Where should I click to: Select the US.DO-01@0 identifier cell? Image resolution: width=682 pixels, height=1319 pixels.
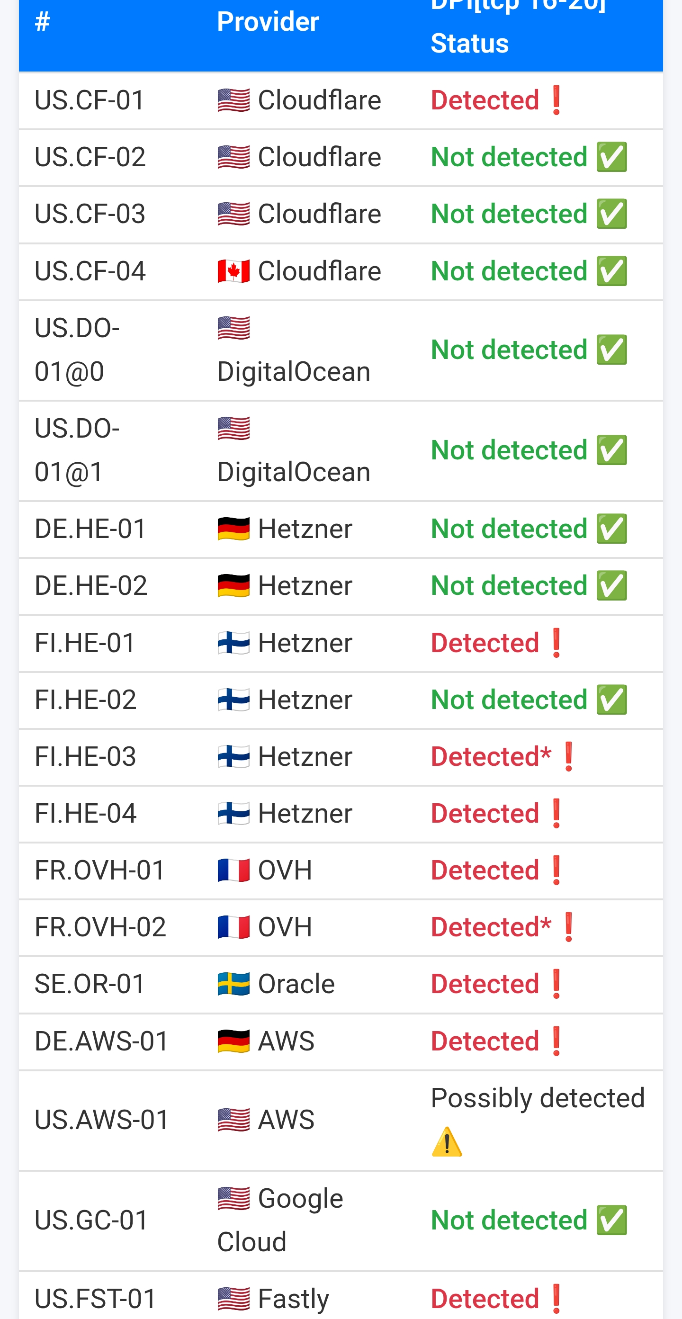77,350
